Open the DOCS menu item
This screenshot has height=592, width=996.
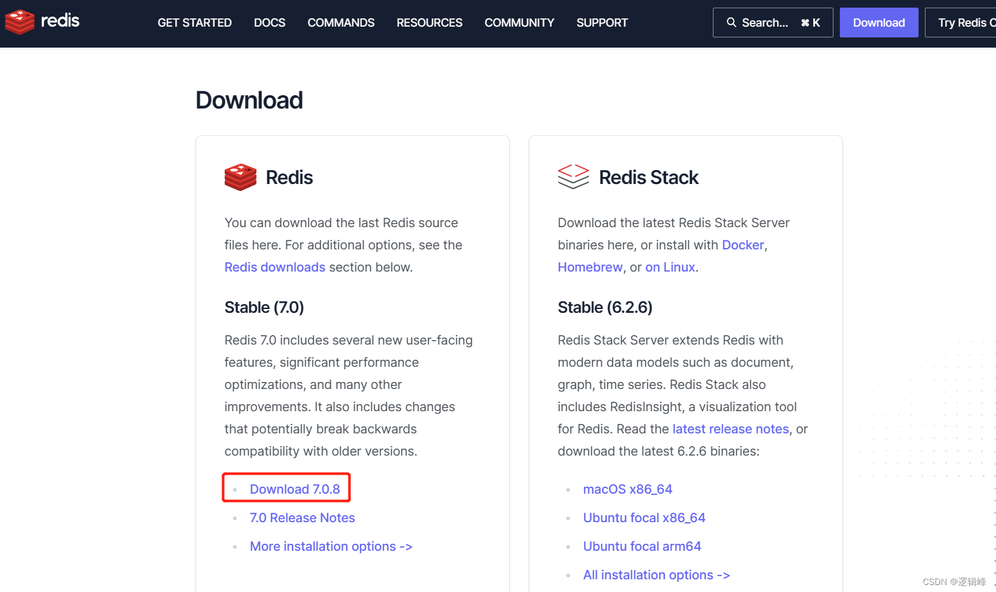(270, 23)
